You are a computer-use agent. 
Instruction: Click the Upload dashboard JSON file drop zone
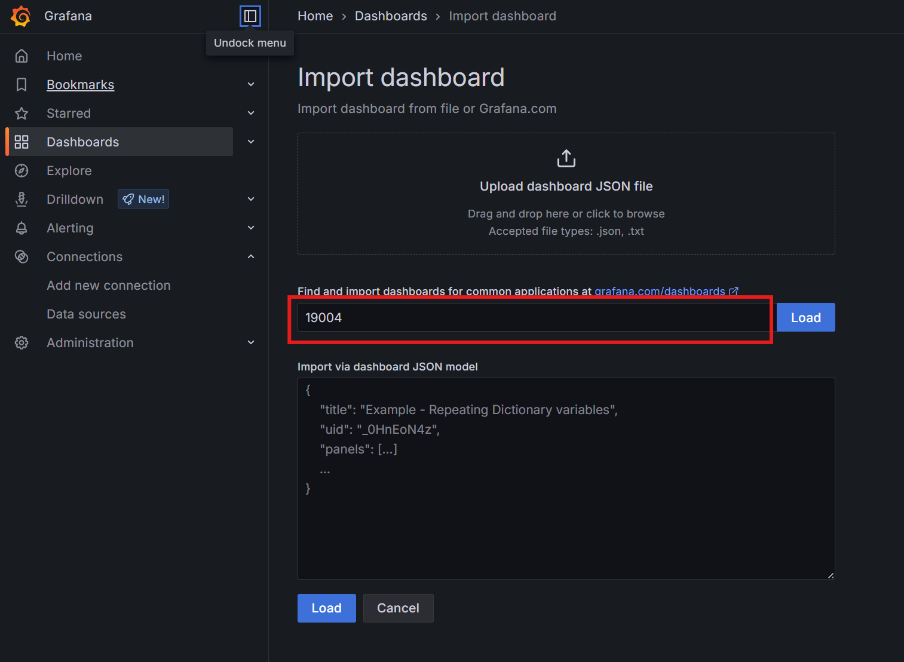click(566, 194)
